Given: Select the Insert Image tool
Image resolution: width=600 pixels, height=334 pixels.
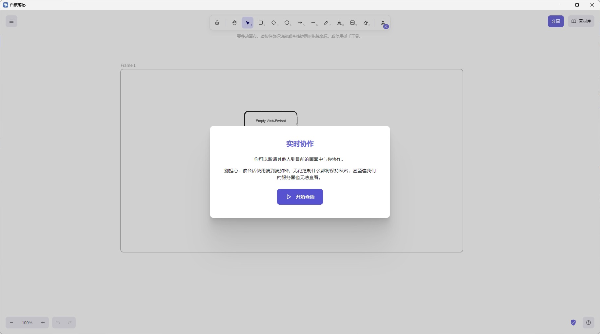Looking at the screenshot, I should [x=353, y=23].
